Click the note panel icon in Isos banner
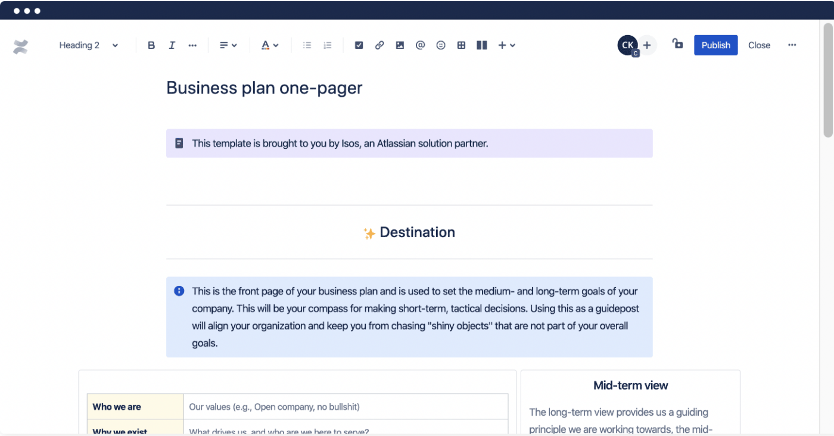The height and width of the screenshot is (436, 834). click(x=179, y=144)
